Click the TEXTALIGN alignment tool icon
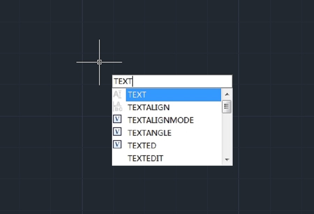314x214 pixels. [x=118, y=106]
